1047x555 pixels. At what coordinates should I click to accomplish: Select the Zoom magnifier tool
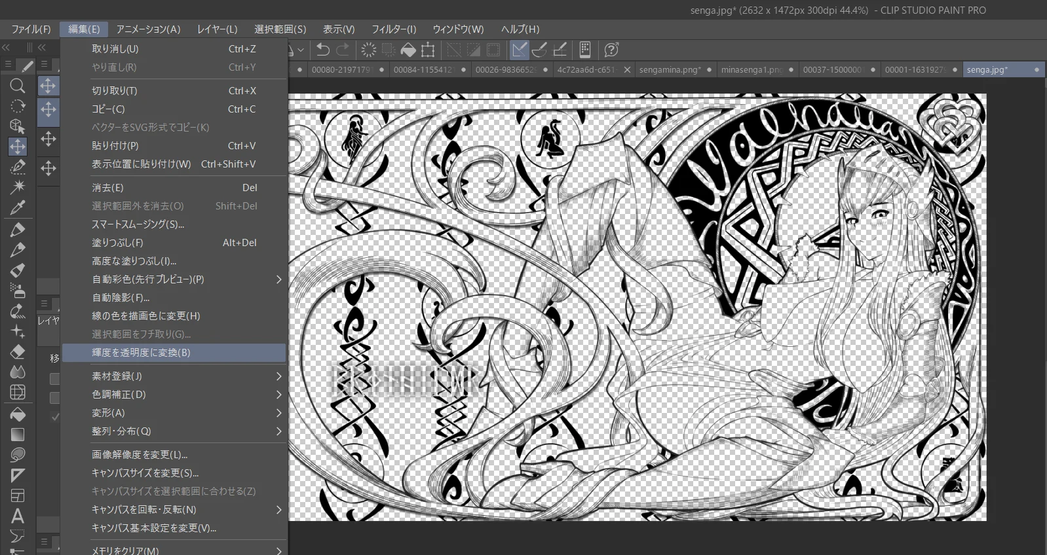click(x=18, y=86)
